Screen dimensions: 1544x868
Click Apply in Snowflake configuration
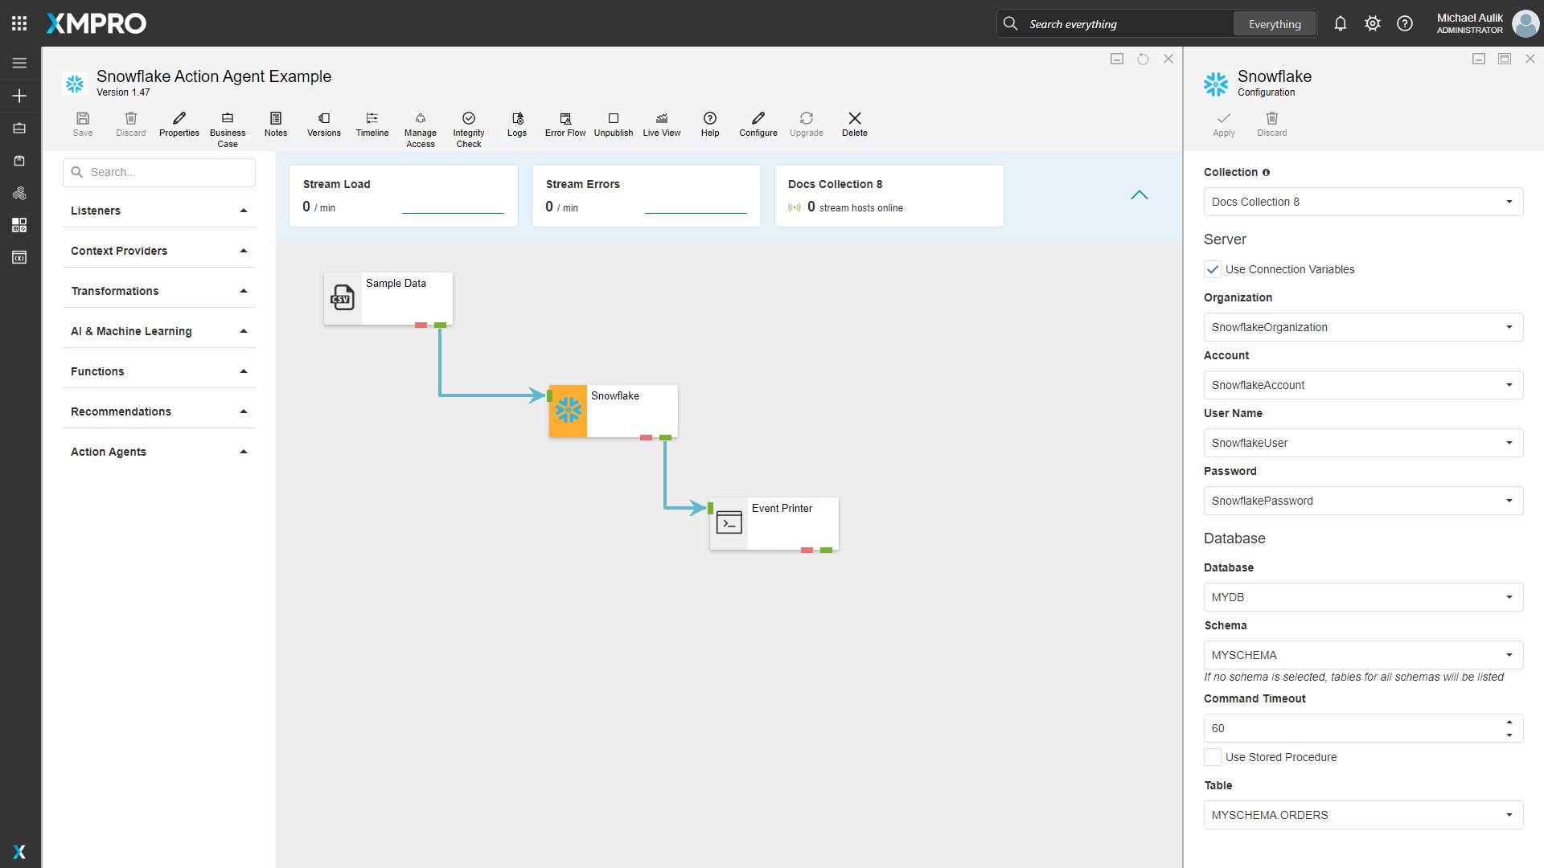click(x=1223, y=124)
